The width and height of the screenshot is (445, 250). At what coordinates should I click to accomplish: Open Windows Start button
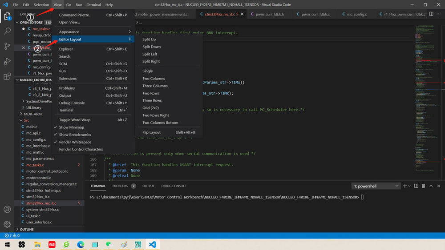coord(7,244)
